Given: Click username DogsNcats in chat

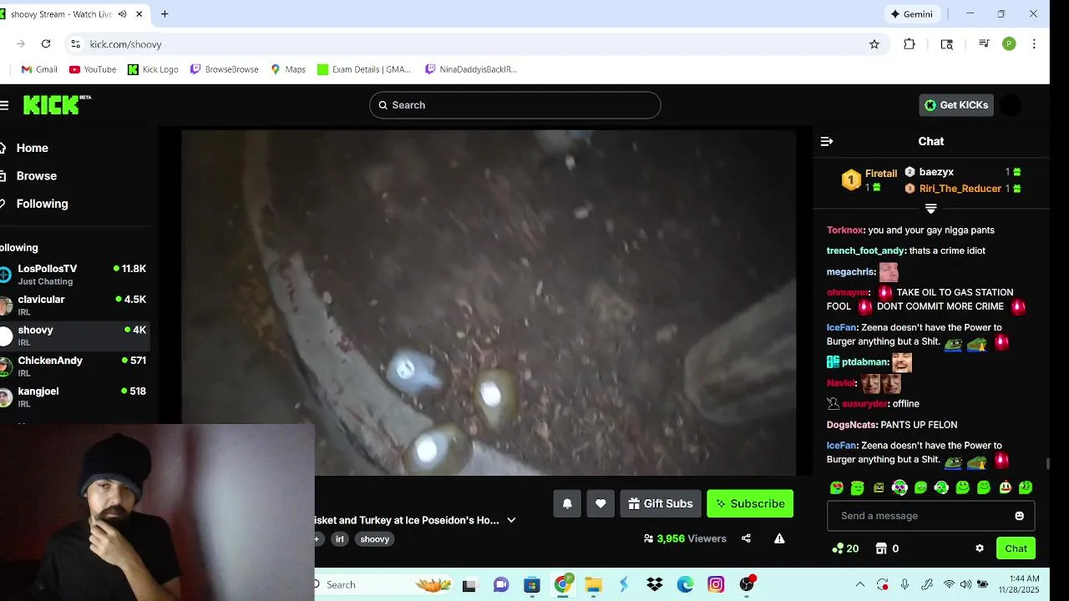Looking at the screenshot, I should coord(852,425).
